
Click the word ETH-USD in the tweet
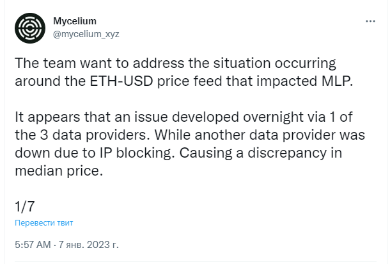(121, 81)
